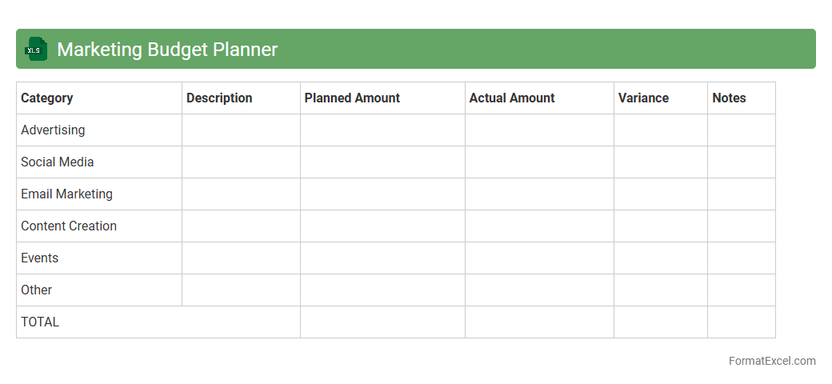Click Planned Amount cell for Advertising
This screenshot has height=384, width=832.
(382, 130)
